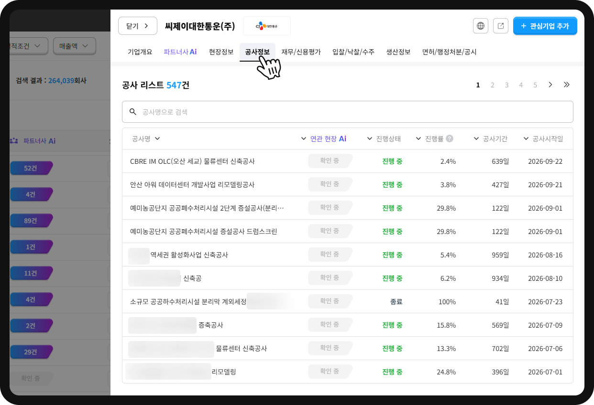Open 안산 아워 데이터센터 개발사업 리모델링공사 row
Viewport: 594px width, 405px height.
pyautogui.click(x=348, y=184)
